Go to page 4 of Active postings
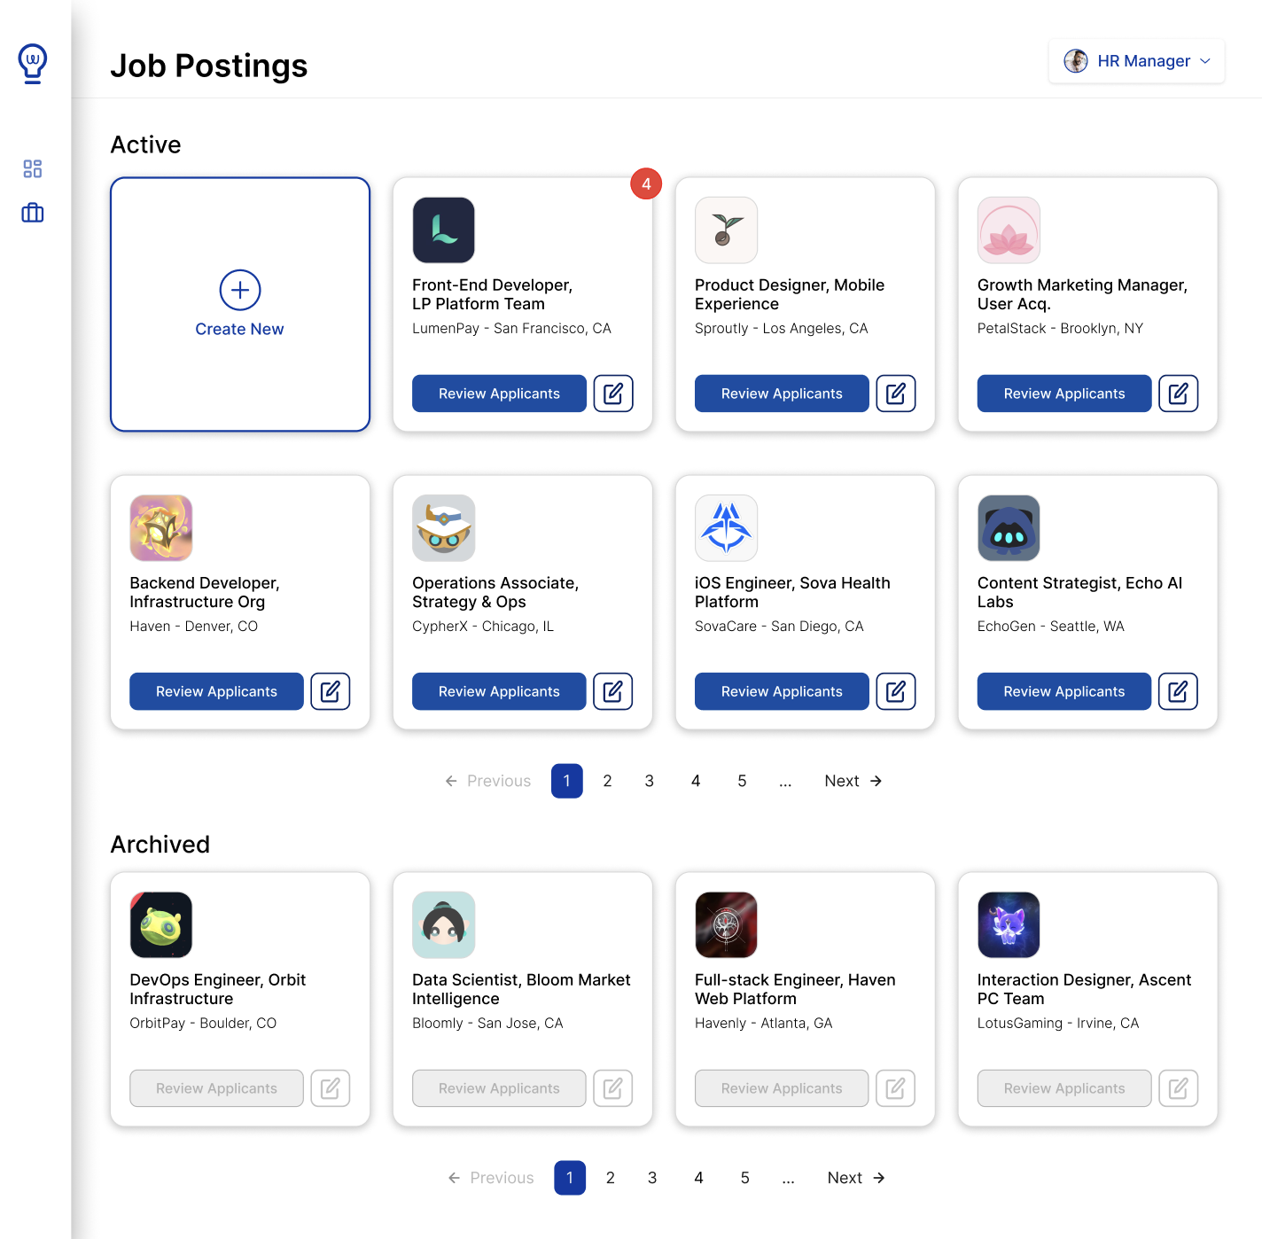 tap(696, 781)
